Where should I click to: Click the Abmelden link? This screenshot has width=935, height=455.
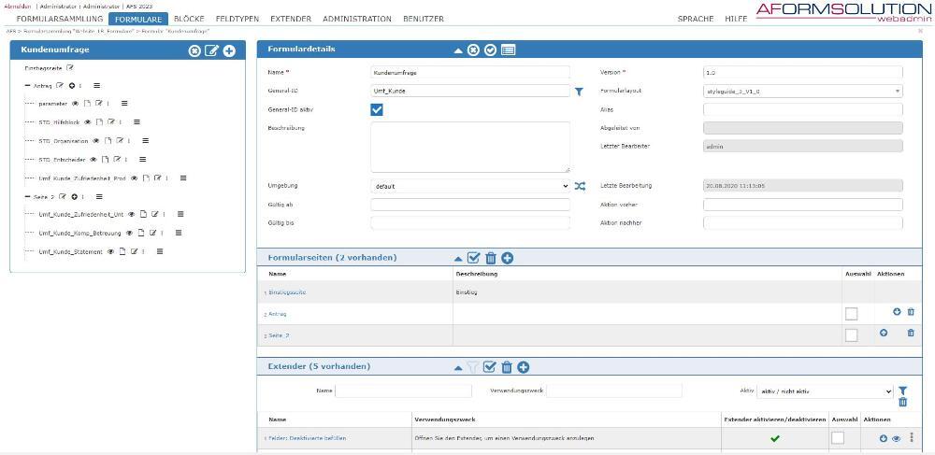17,7
